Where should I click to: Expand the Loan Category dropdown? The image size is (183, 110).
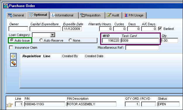(53, 35)
